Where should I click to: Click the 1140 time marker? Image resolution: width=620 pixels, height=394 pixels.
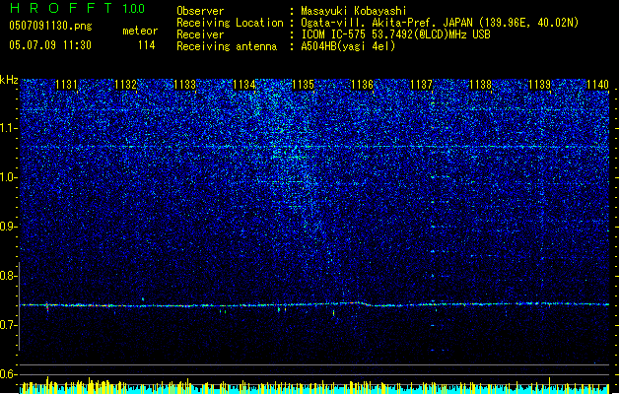click(597, 85)
